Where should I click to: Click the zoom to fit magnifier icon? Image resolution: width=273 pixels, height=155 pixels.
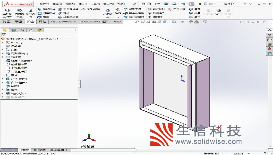point(137,22)
